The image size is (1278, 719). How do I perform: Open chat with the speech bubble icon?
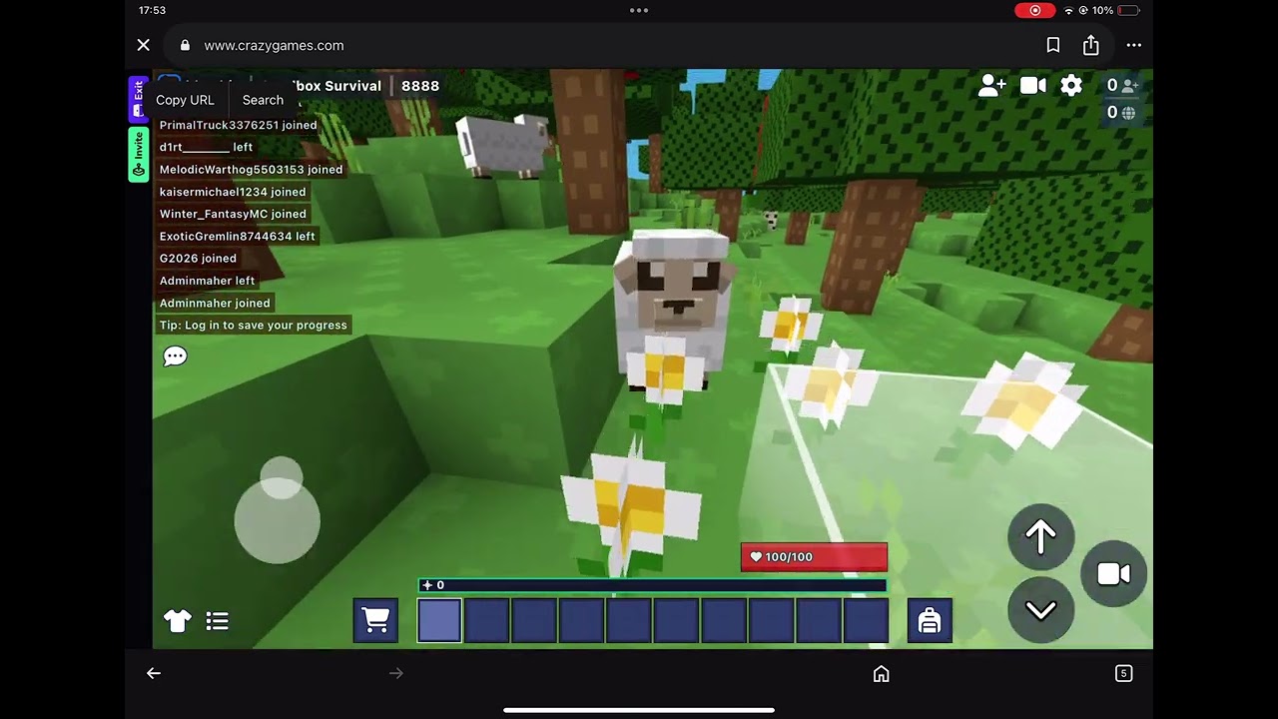pos(175,357)
